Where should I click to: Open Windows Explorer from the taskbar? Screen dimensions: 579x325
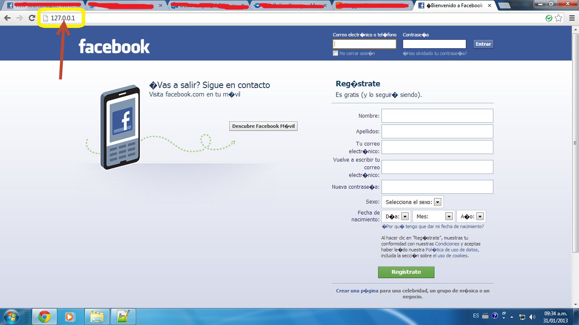coord(97,317)
